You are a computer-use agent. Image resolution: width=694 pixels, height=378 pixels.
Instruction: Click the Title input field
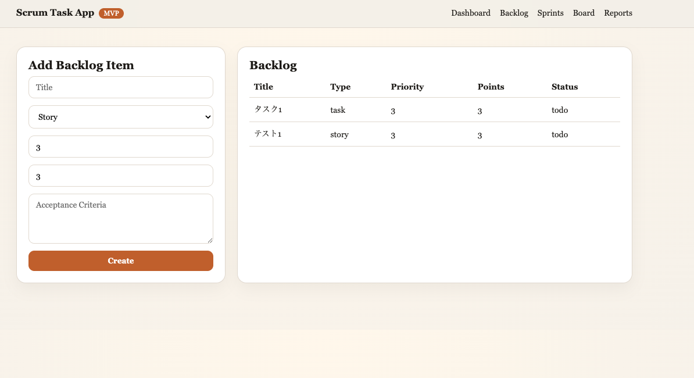tap(120, 87)
